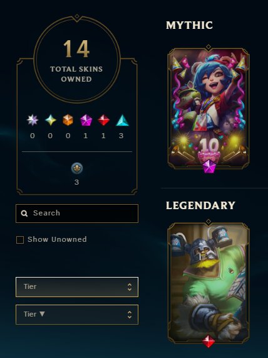The image size is (268, 358).
Task: Click the Show Unowned label text
Action: pyautogui.click(x=57, y=239)
